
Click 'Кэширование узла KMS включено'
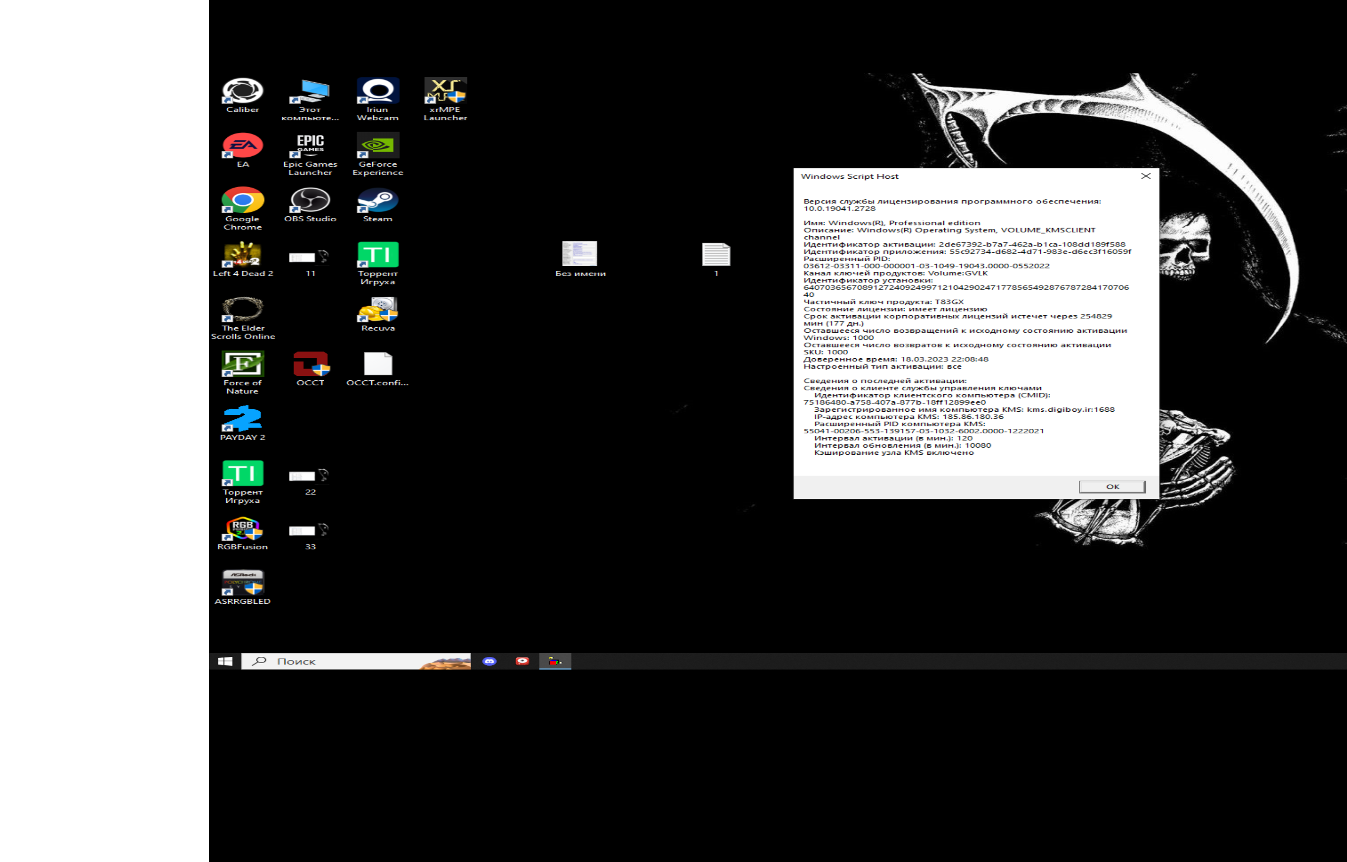tap(894, 452)
